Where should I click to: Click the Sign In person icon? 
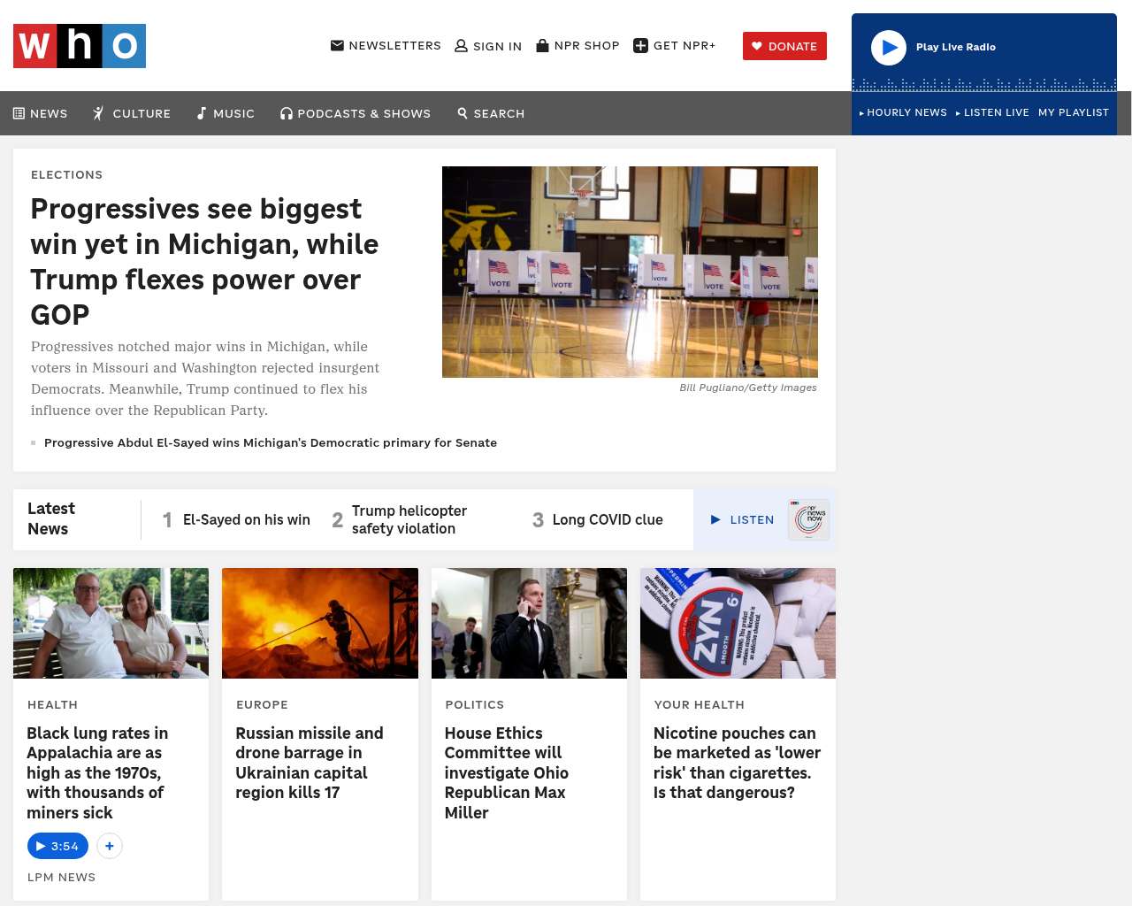pyautogui.click(x=461, y=46)
